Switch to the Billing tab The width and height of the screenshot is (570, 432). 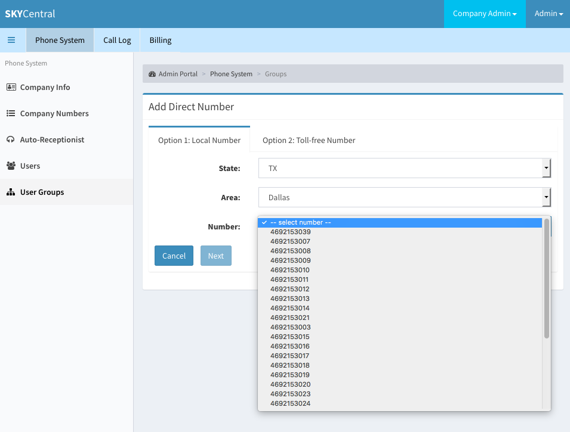pos(161,40)
